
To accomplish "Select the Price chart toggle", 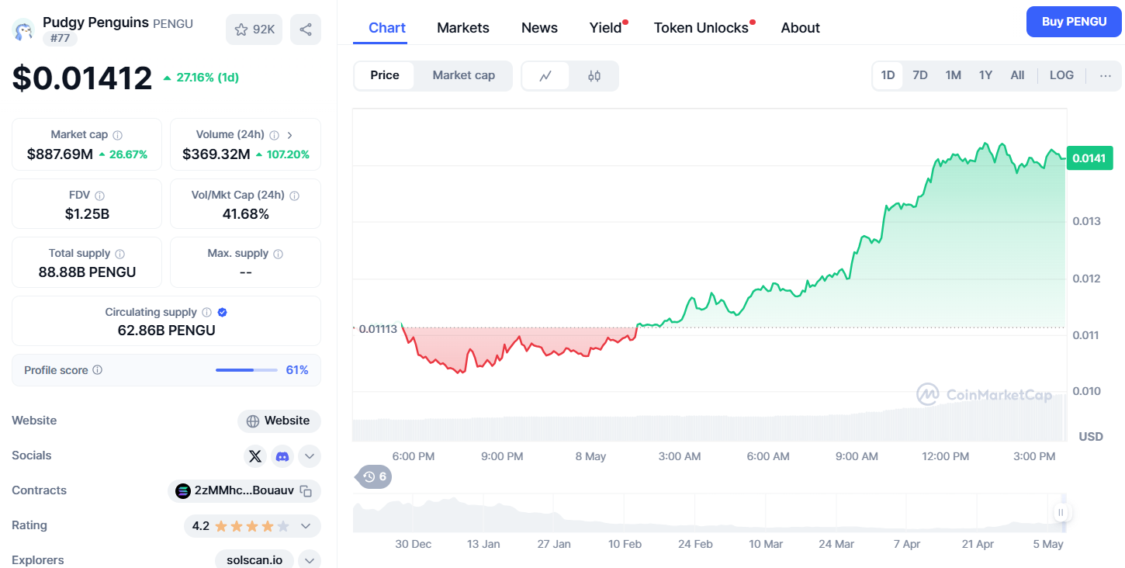I will (385, 75).
